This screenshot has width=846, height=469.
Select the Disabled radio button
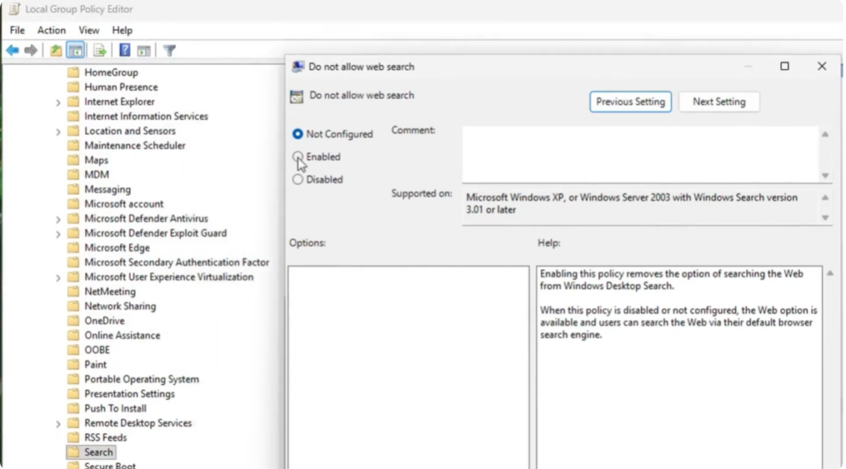pos(297,179)
